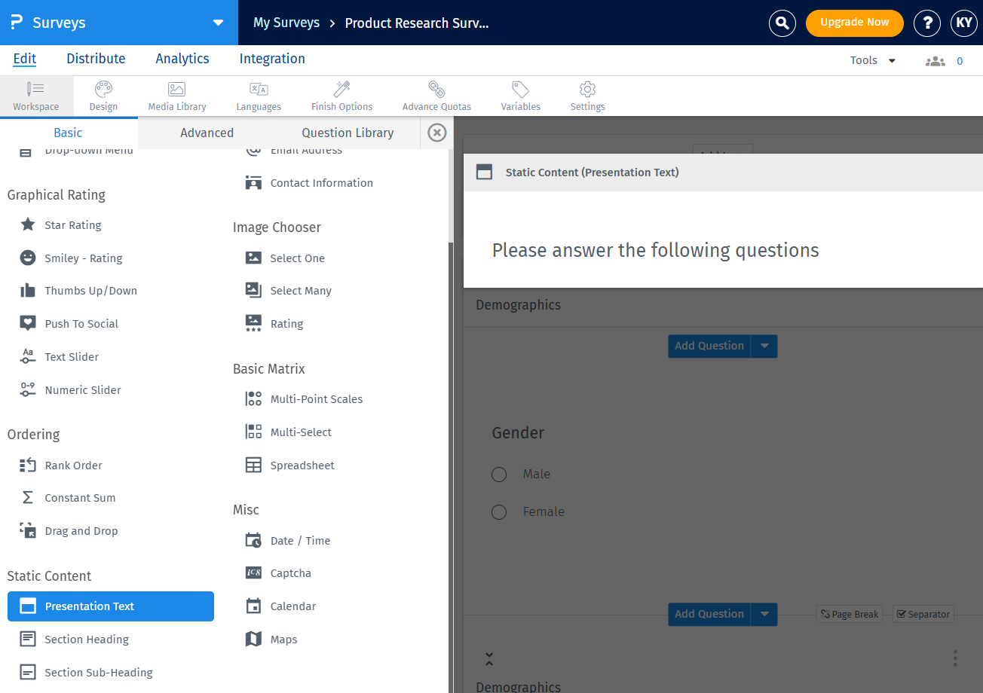983x693 pixels.
Task: Open the block options three-dot menu
Action: (955, 658)
